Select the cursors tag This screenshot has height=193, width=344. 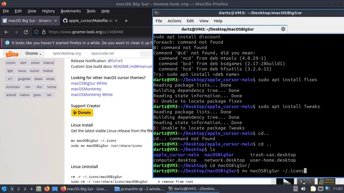point(11,63)
